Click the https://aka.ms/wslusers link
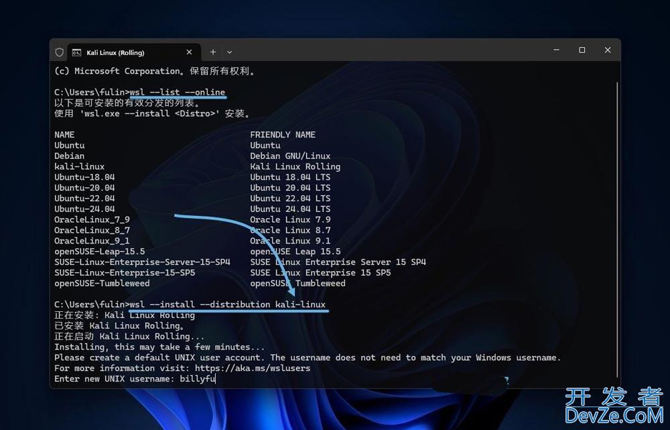The width and height of the screenshot is (670, 430). point(253,368)
